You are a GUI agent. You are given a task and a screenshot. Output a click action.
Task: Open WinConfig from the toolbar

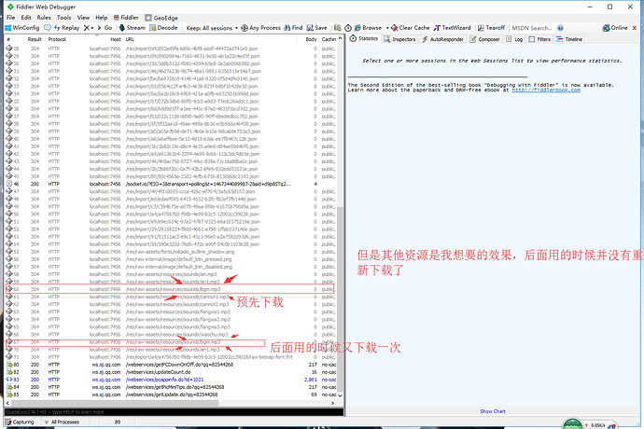tap(21, 28)
